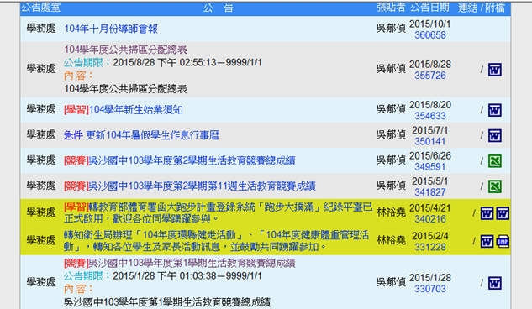Screen dimensions: 532x309
Task: Open first Word attachment dated 2015/4/21
Action: pyautogui.click(x=487, y=213)
